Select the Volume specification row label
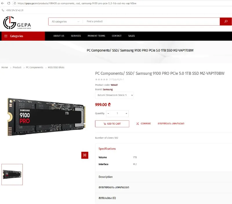 pos(103,157)
